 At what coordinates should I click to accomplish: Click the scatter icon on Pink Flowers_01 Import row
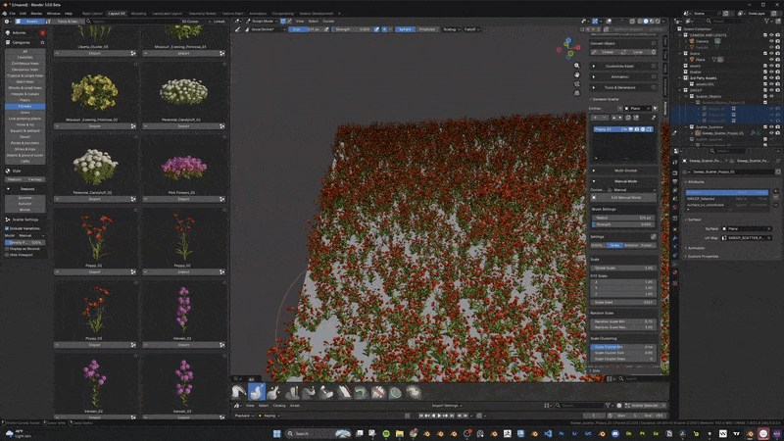(x=222, y=199)
